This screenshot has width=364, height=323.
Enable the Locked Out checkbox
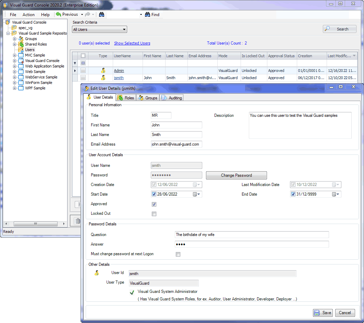pos(154,214)
